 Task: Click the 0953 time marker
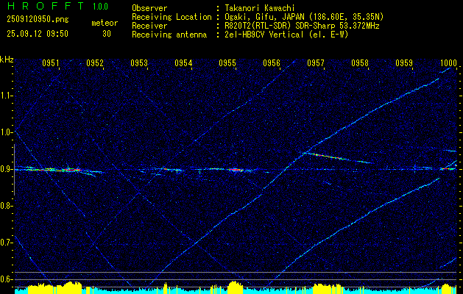tap(139, 62)
